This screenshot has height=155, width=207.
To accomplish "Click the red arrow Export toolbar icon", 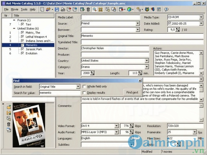I will click(x=121, y=10).
